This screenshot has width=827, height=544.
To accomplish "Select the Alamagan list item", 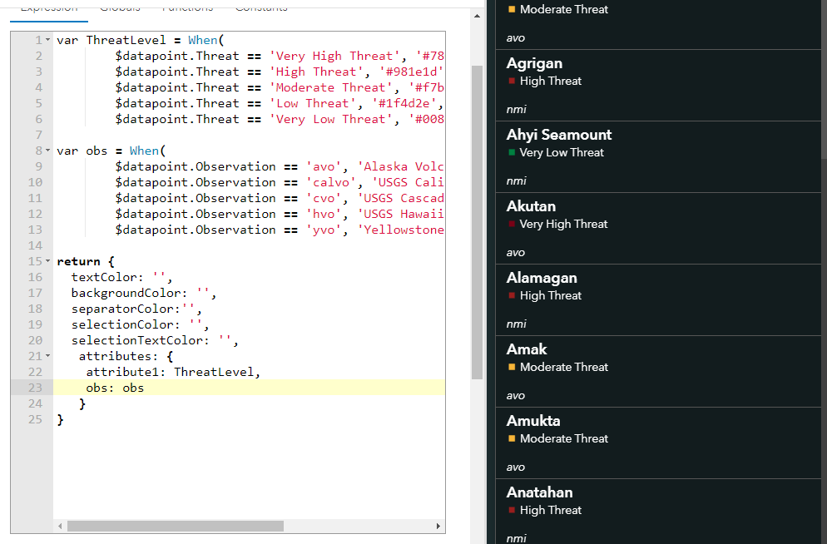I will coord(658,300).
